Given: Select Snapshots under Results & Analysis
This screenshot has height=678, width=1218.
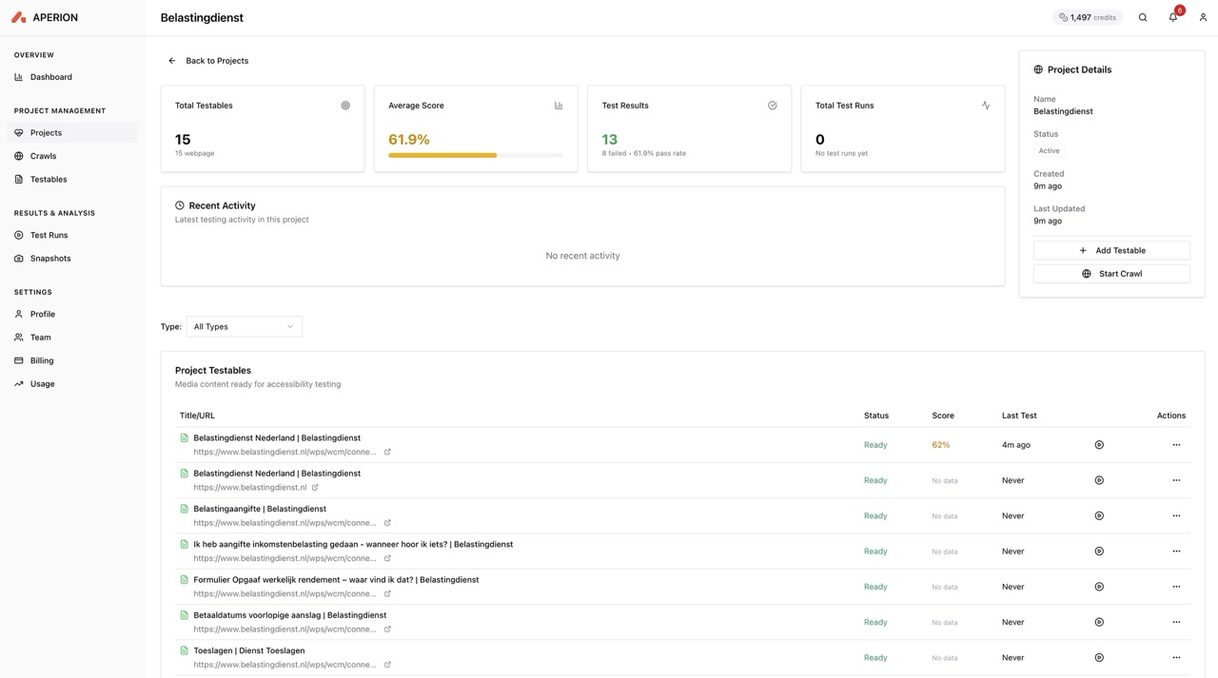Looking at the screenshot, I should coord(50,259).
